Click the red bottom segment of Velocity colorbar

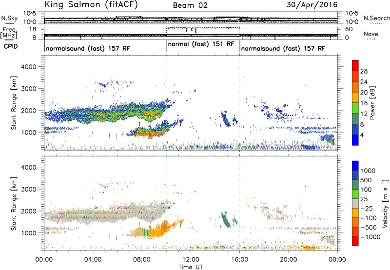pos(355,241)
